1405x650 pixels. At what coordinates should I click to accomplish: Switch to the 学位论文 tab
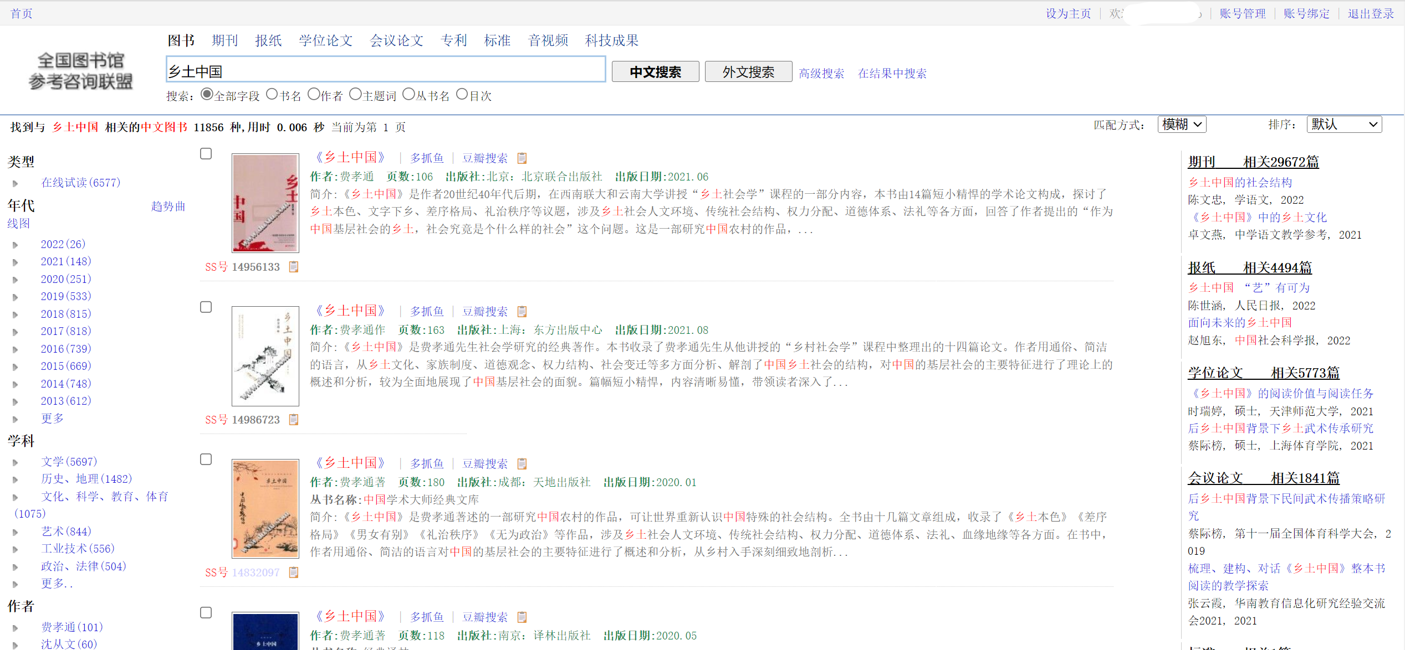tap(326, 40)
